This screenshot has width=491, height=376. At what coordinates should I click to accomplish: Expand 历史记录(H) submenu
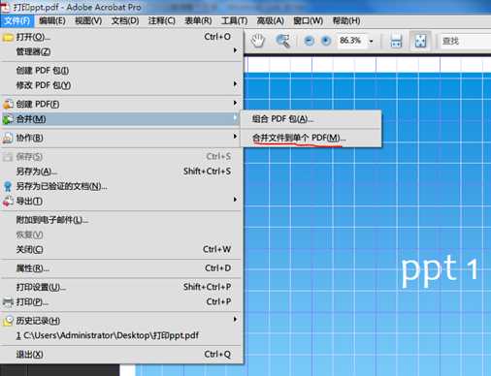(x=121, y=321)
